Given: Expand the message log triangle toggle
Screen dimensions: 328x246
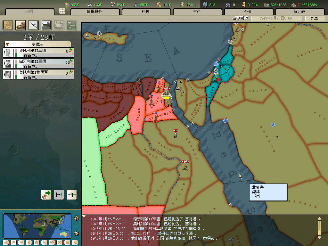Looking at the screenshot, I should click(84, 216).
